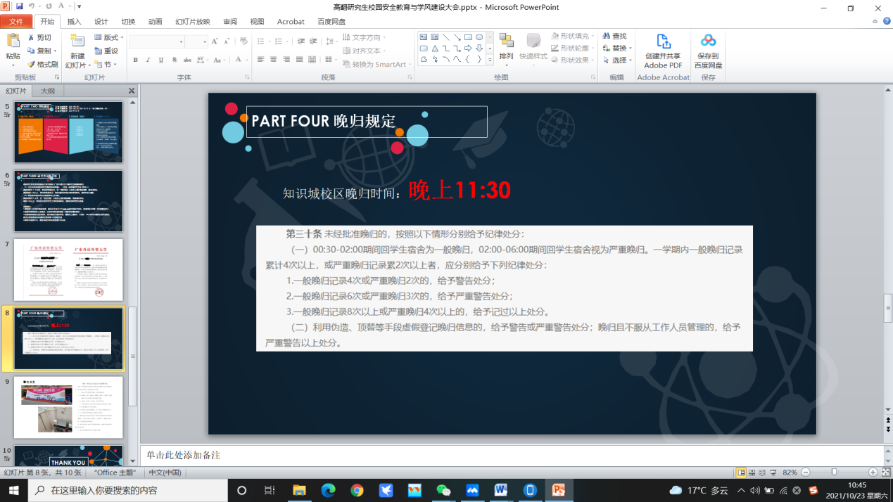The image size is (893, 502).
Task: Switch to slide sorter view
Action: 752,472
